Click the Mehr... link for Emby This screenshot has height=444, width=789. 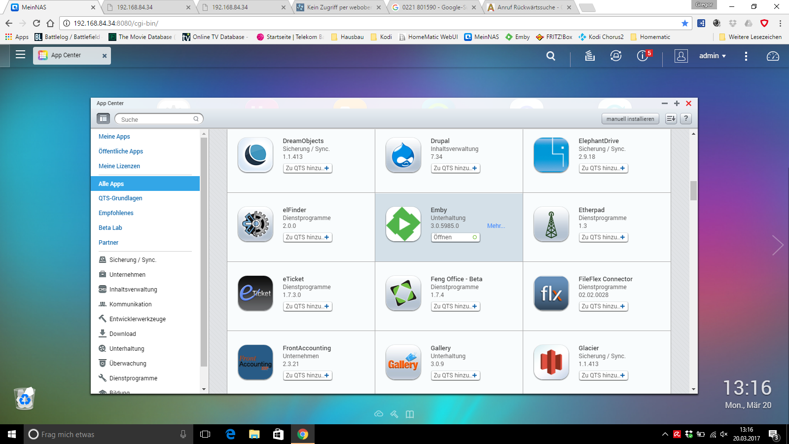[x=496, y=226]
